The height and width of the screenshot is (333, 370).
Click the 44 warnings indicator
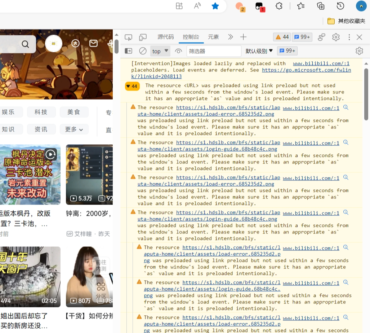pos(281,37)
